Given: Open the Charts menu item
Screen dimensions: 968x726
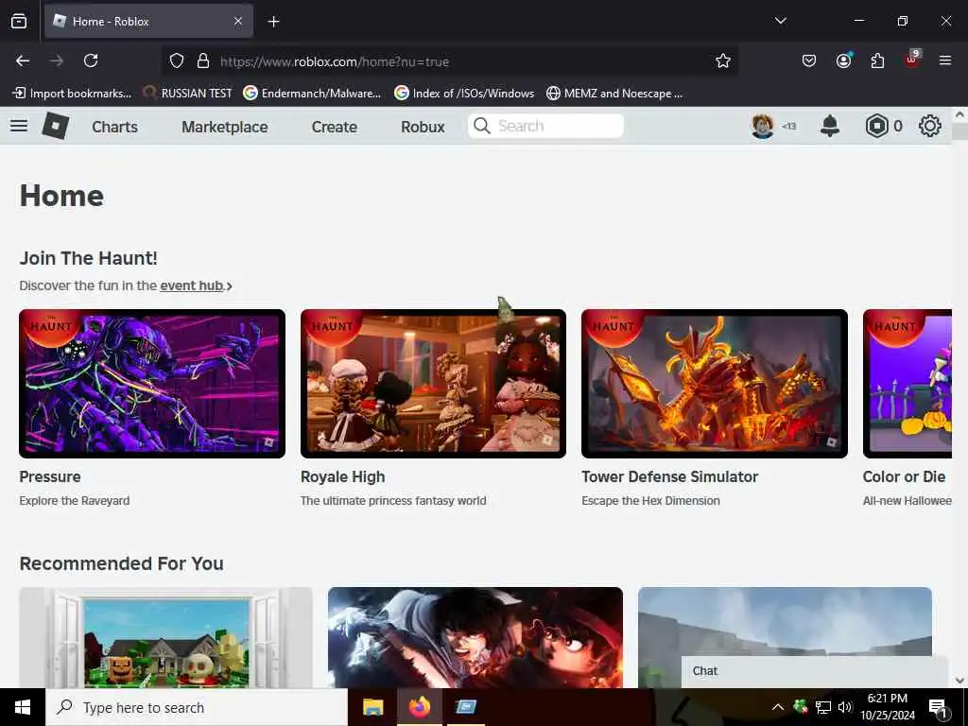Looking at the screenshot, I should (x=114, y=127).
